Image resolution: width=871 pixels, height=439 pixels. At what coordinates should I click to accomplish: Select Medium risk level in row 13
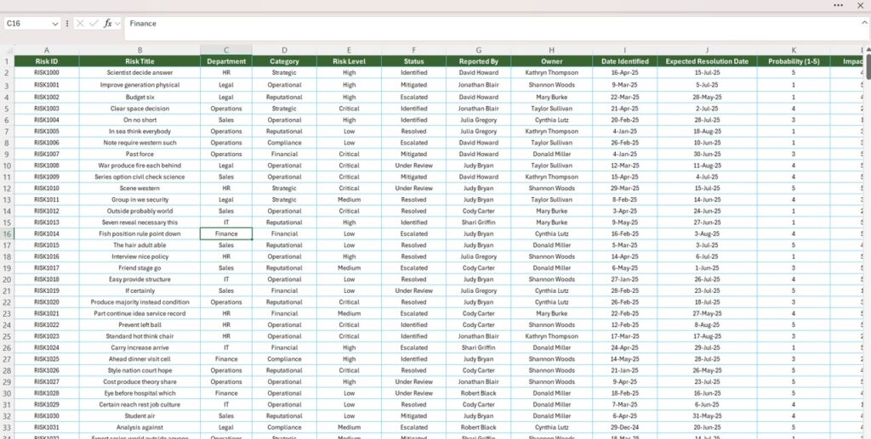click(349, 200)
